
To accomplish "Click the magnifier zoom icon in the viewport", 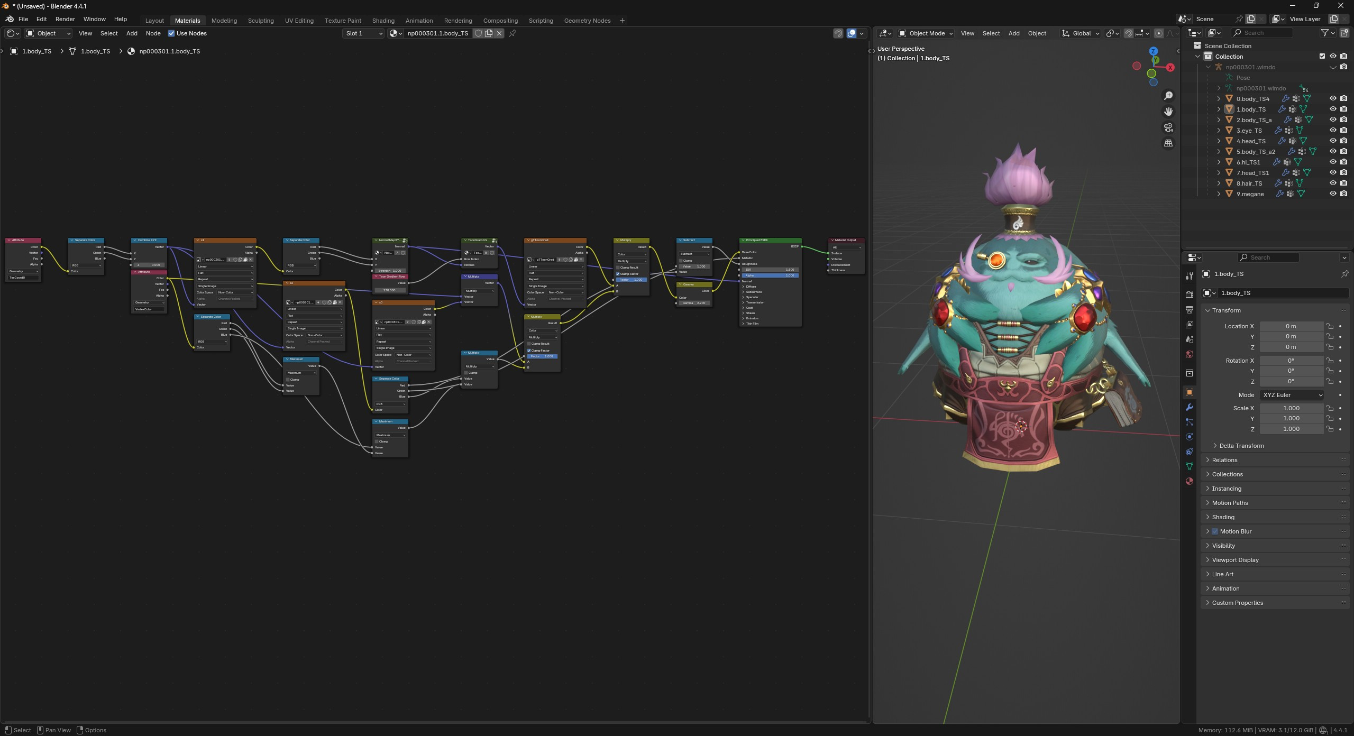I will coord(1168,95).
